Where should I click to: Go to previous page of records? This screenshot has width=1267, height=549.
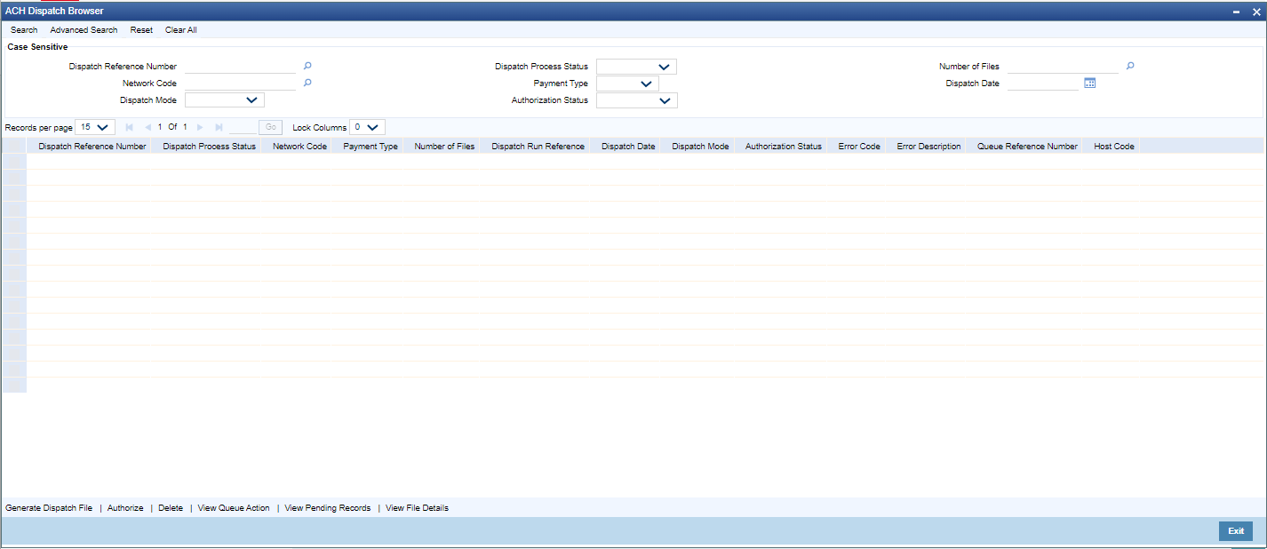147,127
